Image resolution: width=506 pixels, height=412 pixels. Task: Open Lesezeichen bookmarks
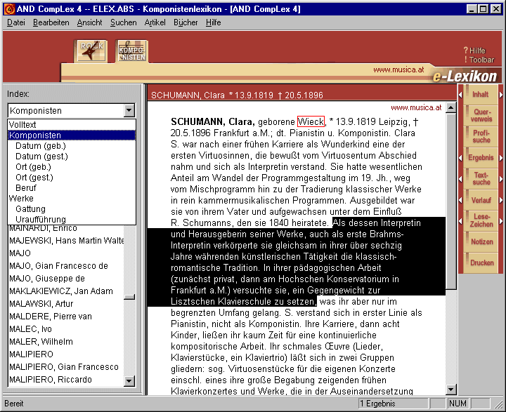coord(481,220)
